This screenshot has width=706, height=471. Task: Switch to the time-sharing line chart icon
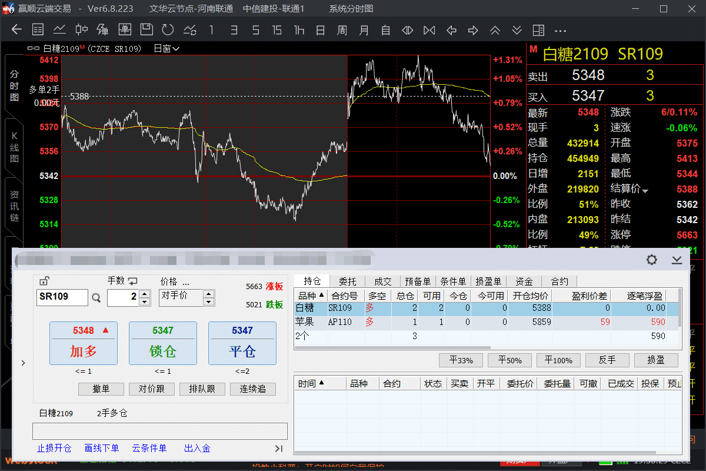click(x=59, y=30)
